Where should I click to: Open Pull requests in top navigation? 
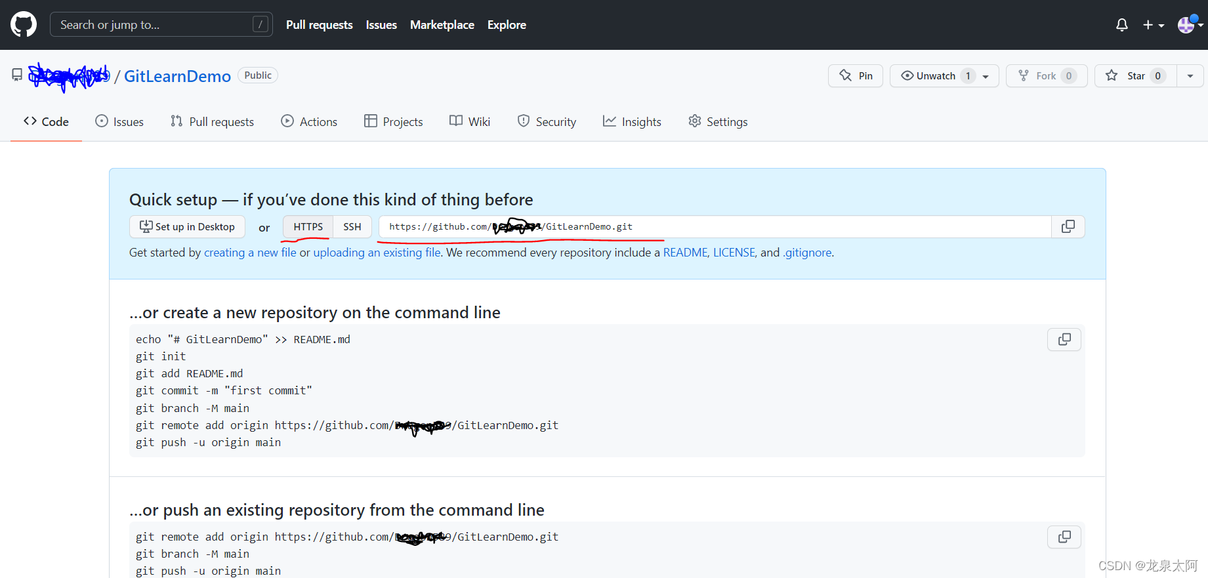pyautogui.click(x=320, y=25)
